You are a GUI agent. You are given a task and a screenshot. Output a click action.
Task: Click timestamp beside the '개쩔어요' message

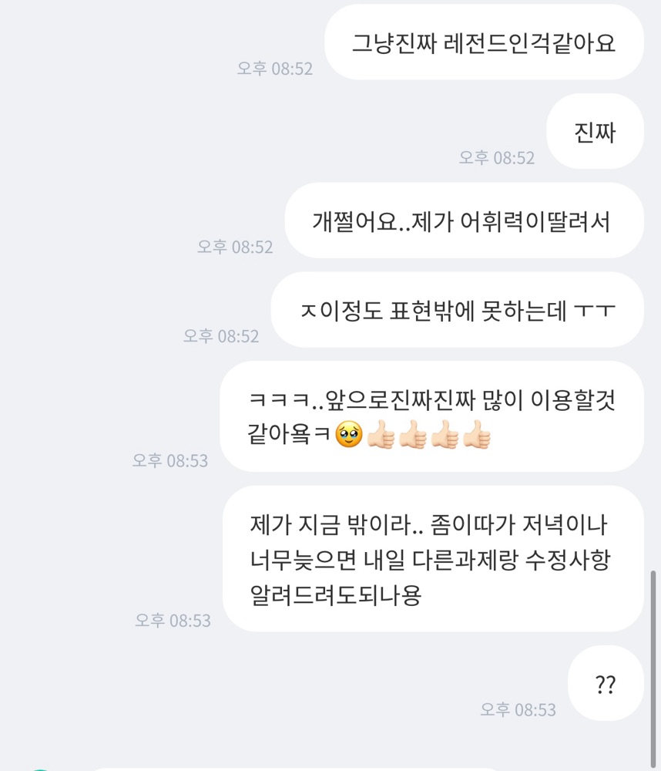point(235,247)
